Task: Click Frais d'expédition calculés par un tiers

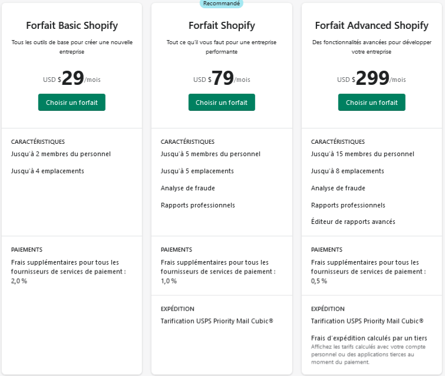Action: tap(369, 338)
